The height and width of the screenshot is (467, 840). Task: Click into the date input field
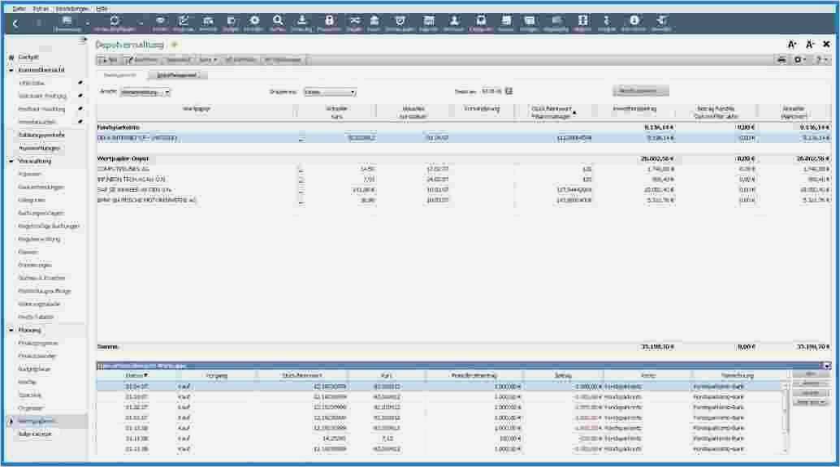tap(491, 91)
